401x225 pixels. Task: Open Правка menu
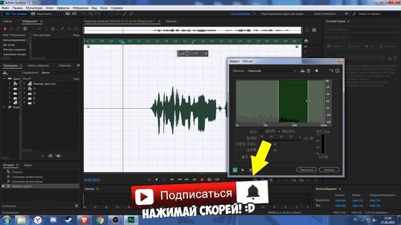coord(18,8)
